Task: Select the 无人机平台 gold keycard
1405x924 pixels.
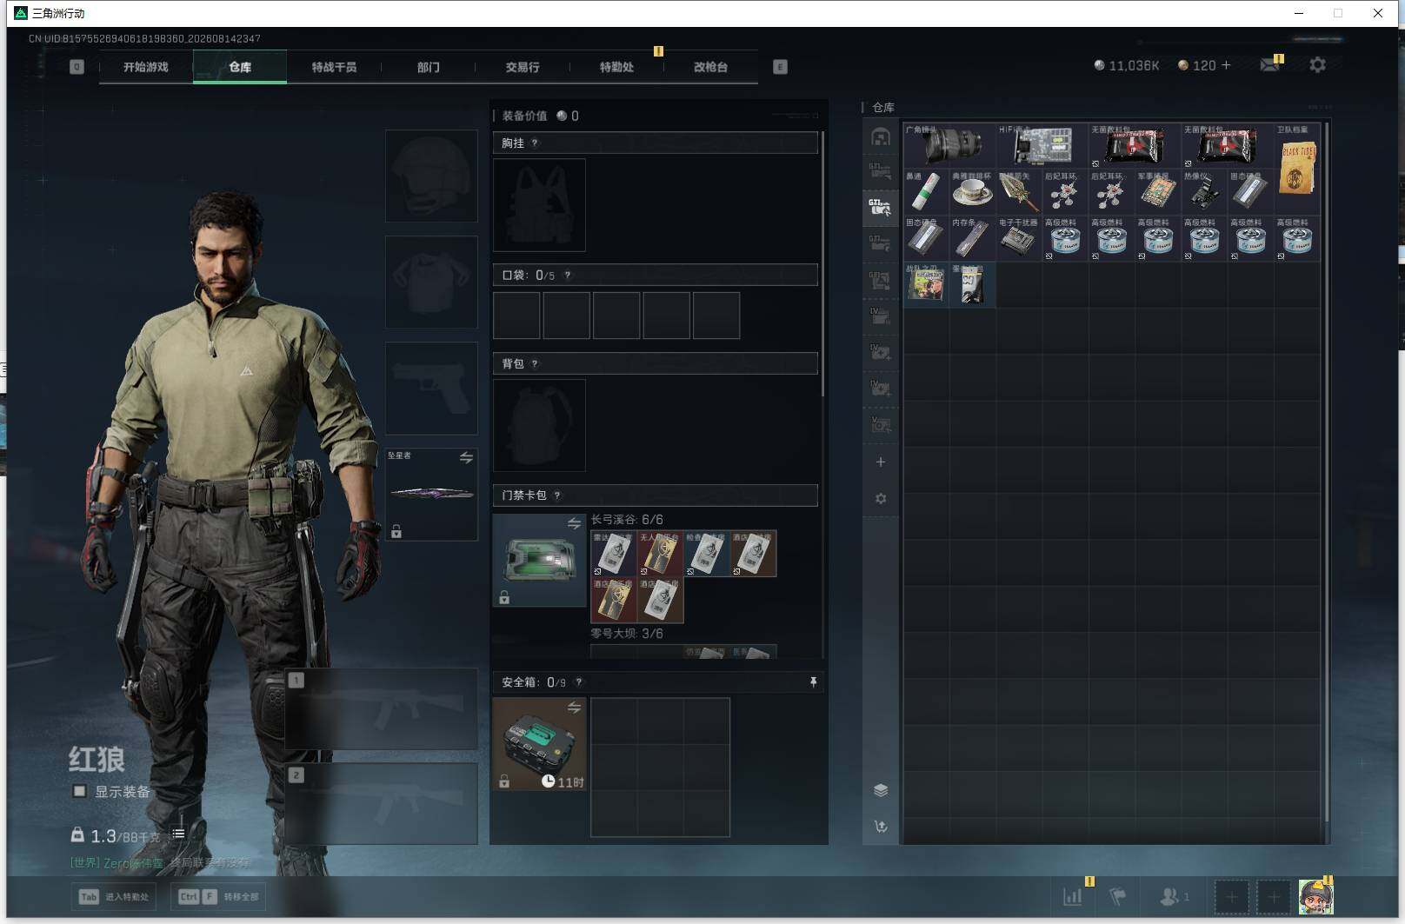Action: coord(661,554)
